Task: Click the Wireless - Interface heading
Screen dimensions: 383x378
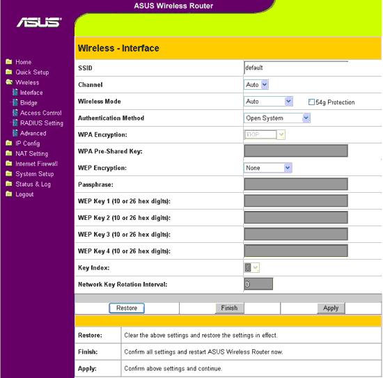Action: tap(118, 48)
